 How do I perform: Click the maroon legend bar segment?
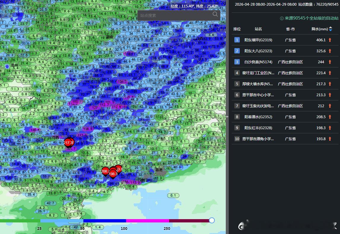189,221
